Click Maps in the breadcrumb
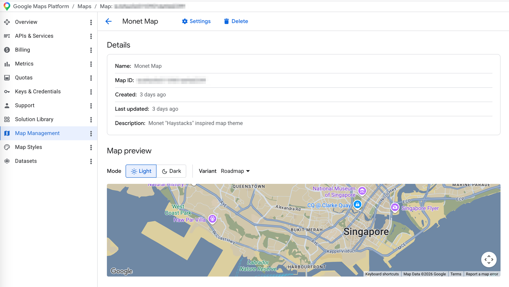Viewport: 509px width, 287px height. pos(84,6)
